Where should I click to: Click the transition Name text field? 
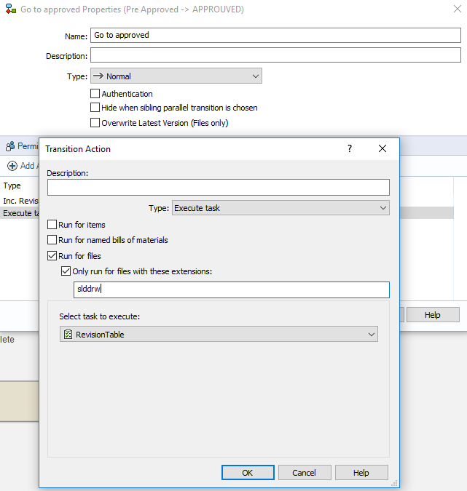click(275, 36)
